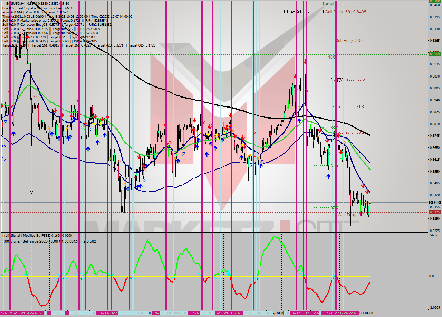Click the green 0.6189 price tag
Screen dimensions: 442x317
coord(434,54)
